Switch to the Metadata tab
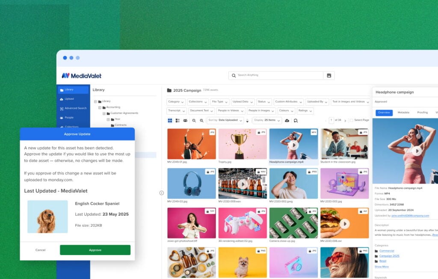The height and width of the screenshot is (279, 438). pos(403,113)
